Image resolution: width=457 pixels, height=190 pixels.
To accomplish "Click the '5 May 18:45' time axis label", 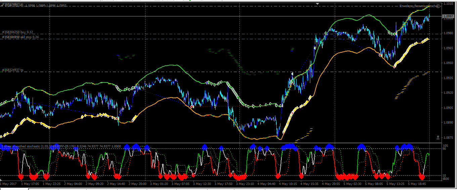I will (417, 184).
